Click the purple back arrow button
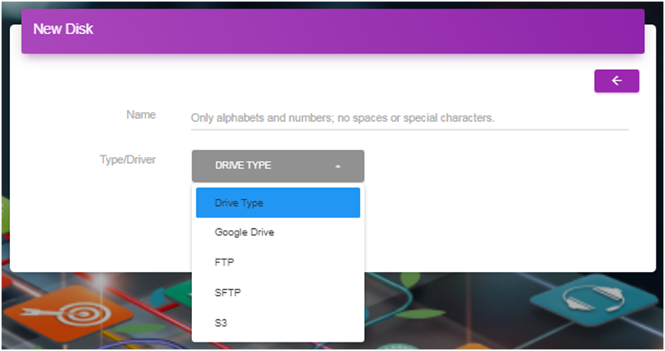This screenshot has height=351, width=665. coord(617,81)
